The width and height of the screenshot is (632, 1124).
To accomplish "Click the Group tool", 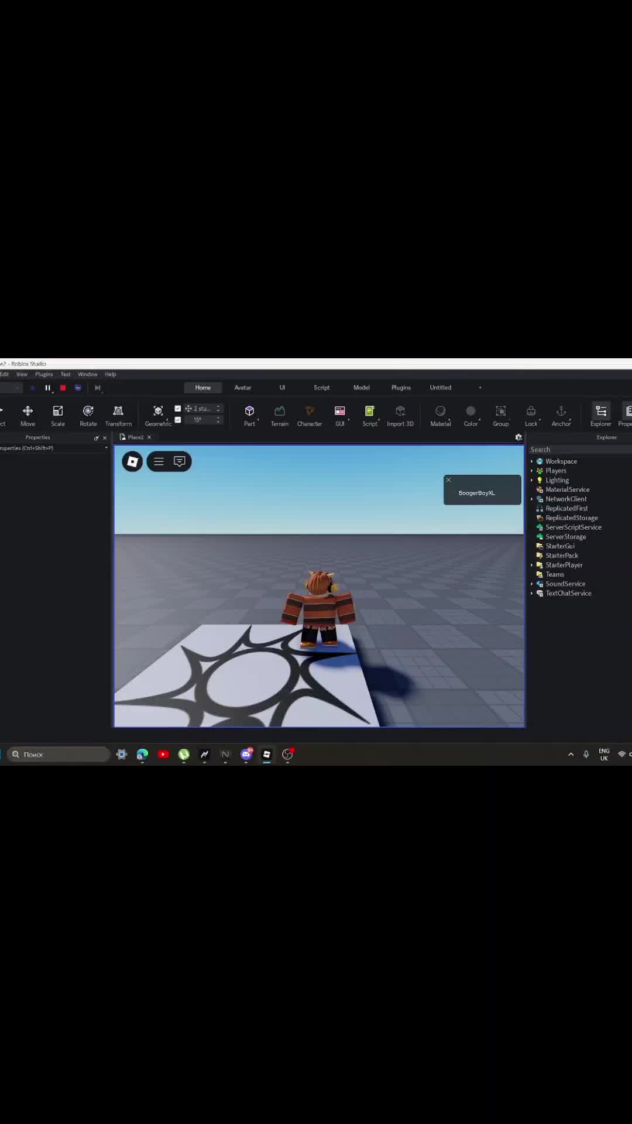I will click(501, 416).
